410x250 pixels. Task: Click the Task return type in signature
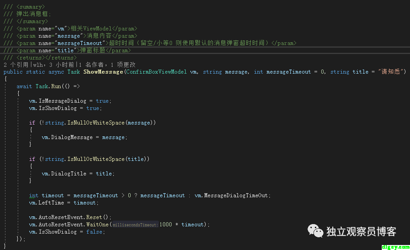[73, 72]
